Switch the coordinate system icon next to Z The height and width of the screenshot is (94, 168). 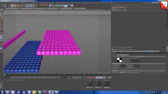pyautogui.click(x=36, y=5)
